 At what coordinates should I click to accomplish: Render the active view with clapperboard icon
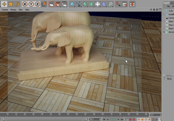(51, 4)
